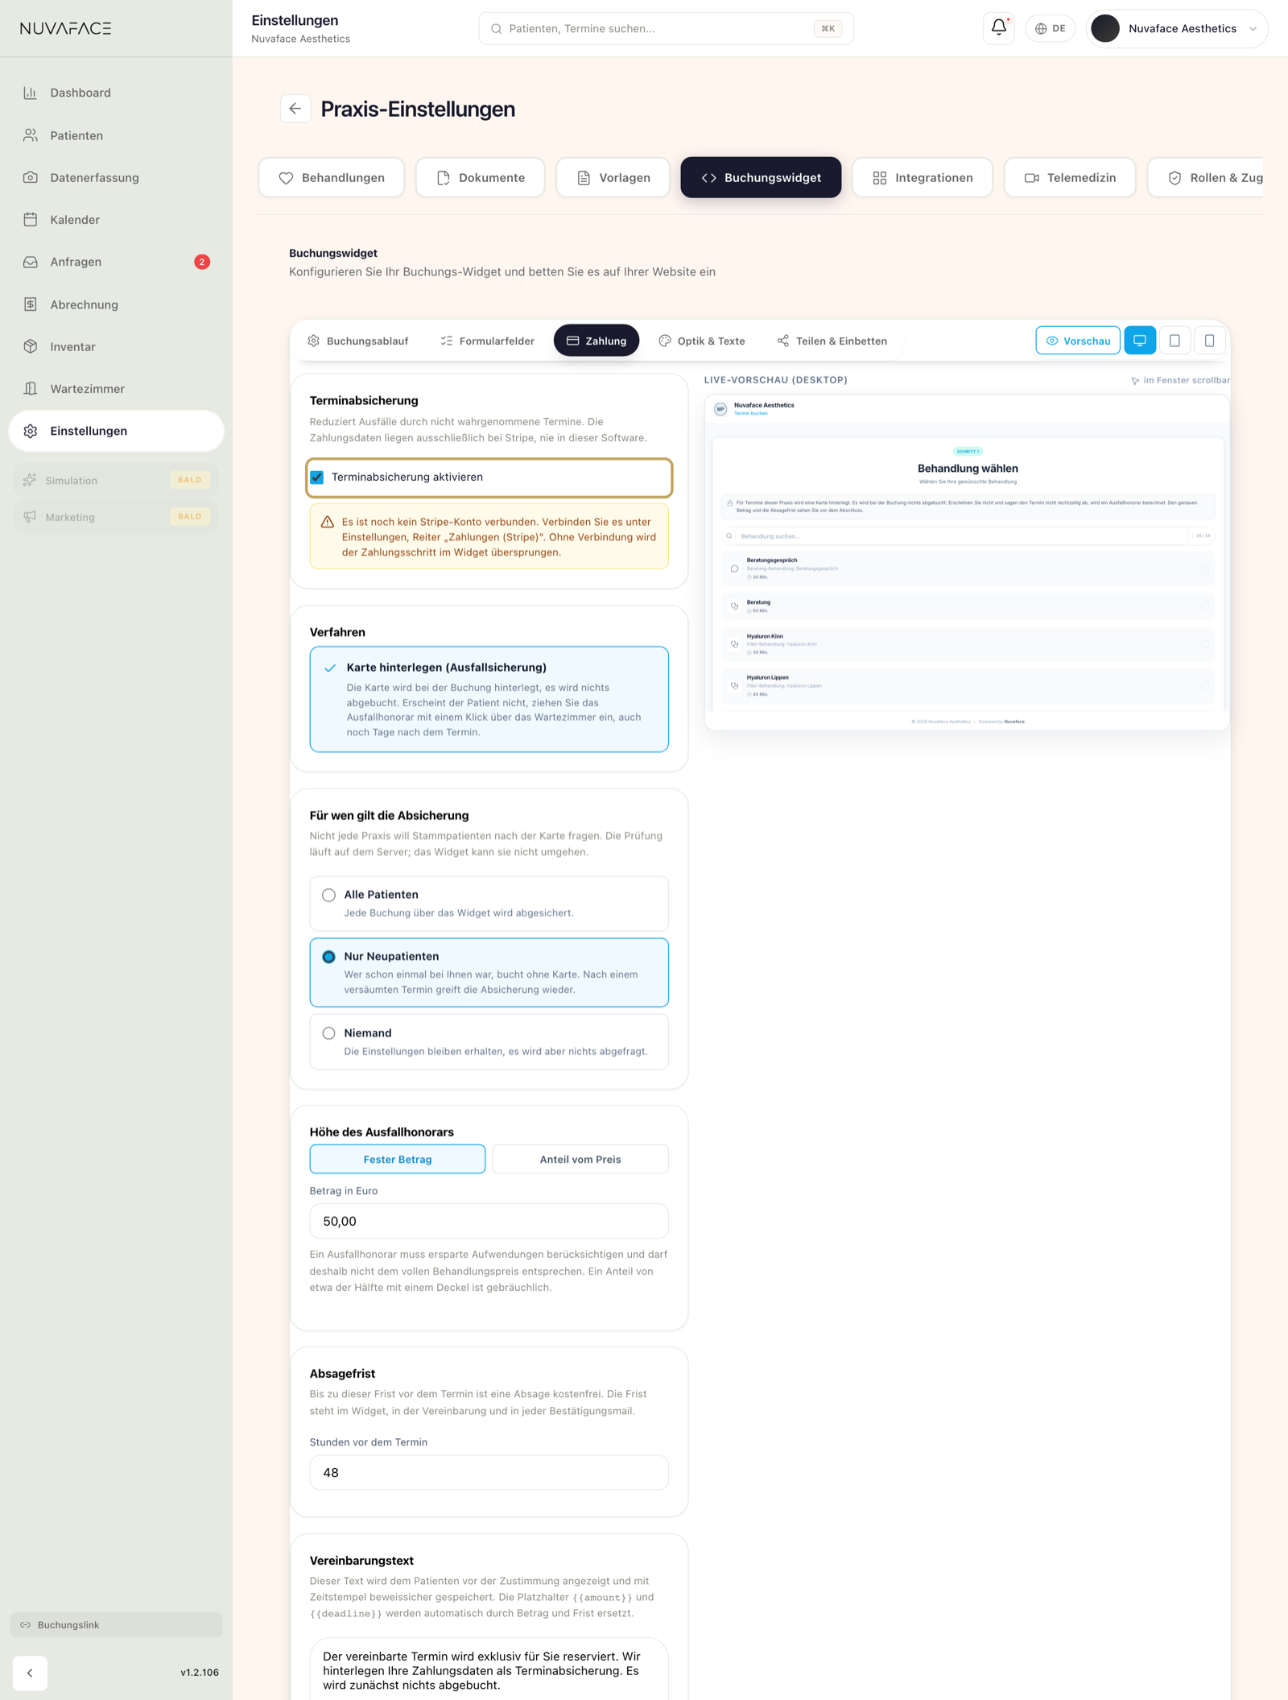
Task: Select mobile phone preview icon
Action: (1209, 341)
